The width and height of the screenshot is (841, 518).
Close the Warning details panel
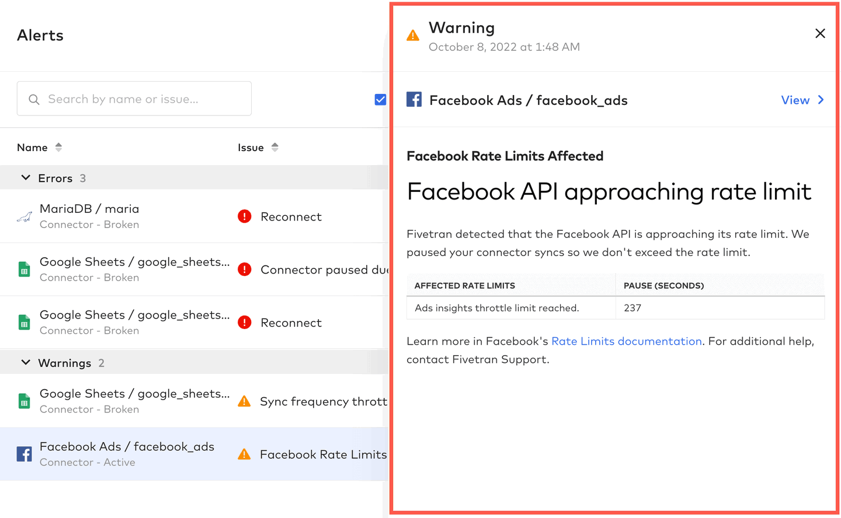[x=820, y=34]
